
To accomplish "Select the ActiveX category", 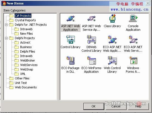I will (x=25, y=43).
